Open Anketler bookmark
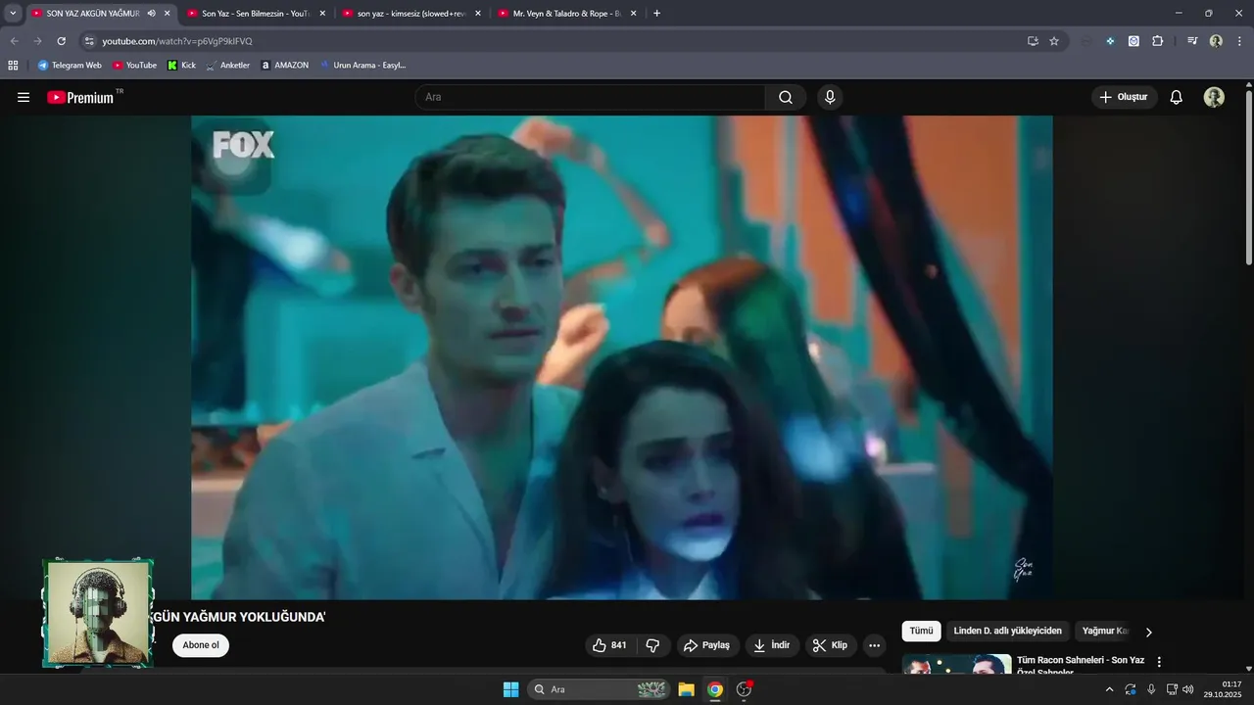 [x=227, y=65]
